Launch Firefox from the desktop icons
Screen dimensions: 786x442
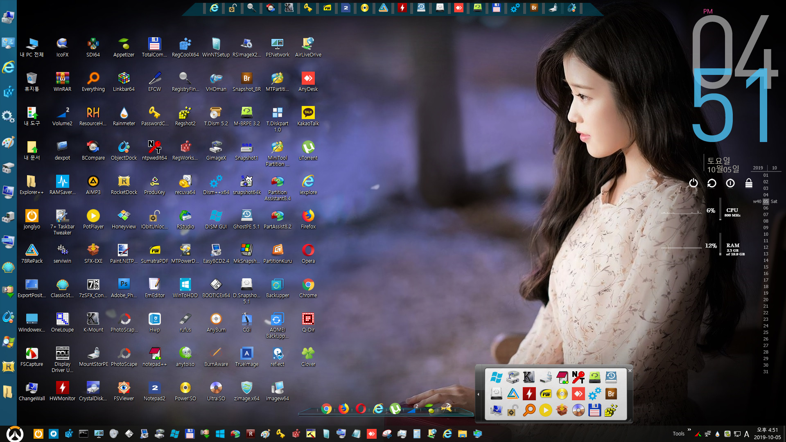(308, 219)
